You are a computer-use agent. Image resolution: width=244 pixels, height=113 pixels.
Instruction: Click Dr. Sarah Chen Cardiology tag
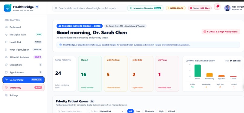(125, 26)
